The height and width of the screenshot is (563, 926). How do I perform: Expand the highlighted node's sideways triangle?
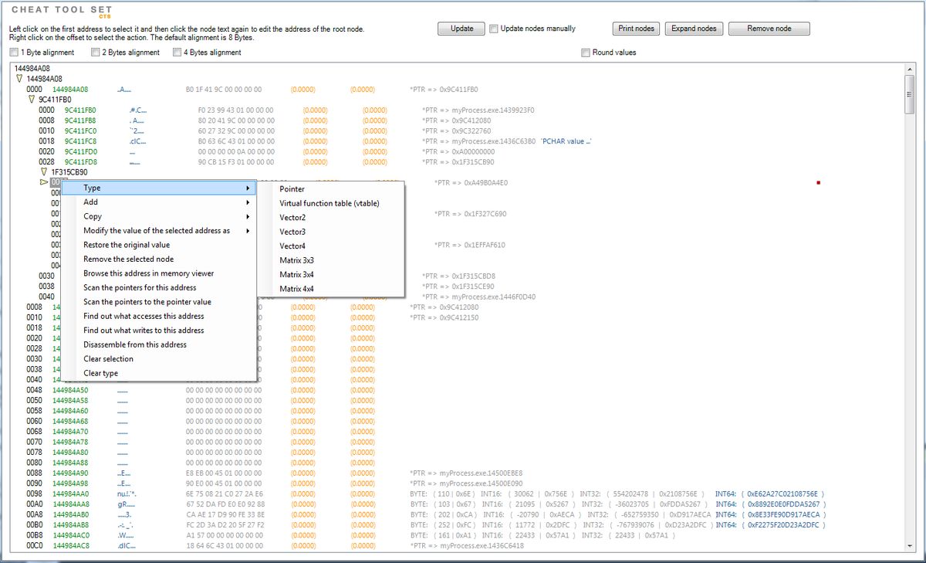(x=43, y=183)
